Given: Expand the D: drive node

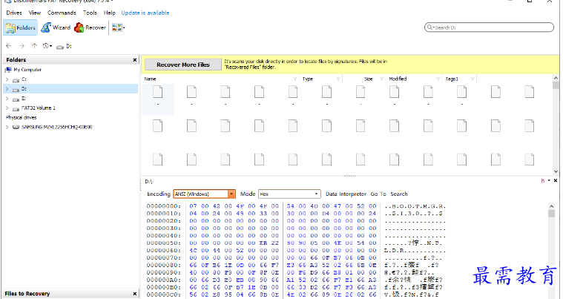Looking at the screenshot, I should pyautogui.click(x=7, y=88).
